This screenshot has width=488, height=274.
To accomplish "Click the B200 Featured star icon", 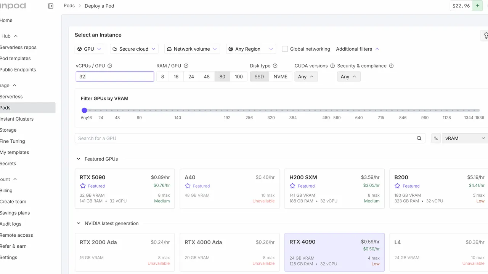I will point(397,186).
